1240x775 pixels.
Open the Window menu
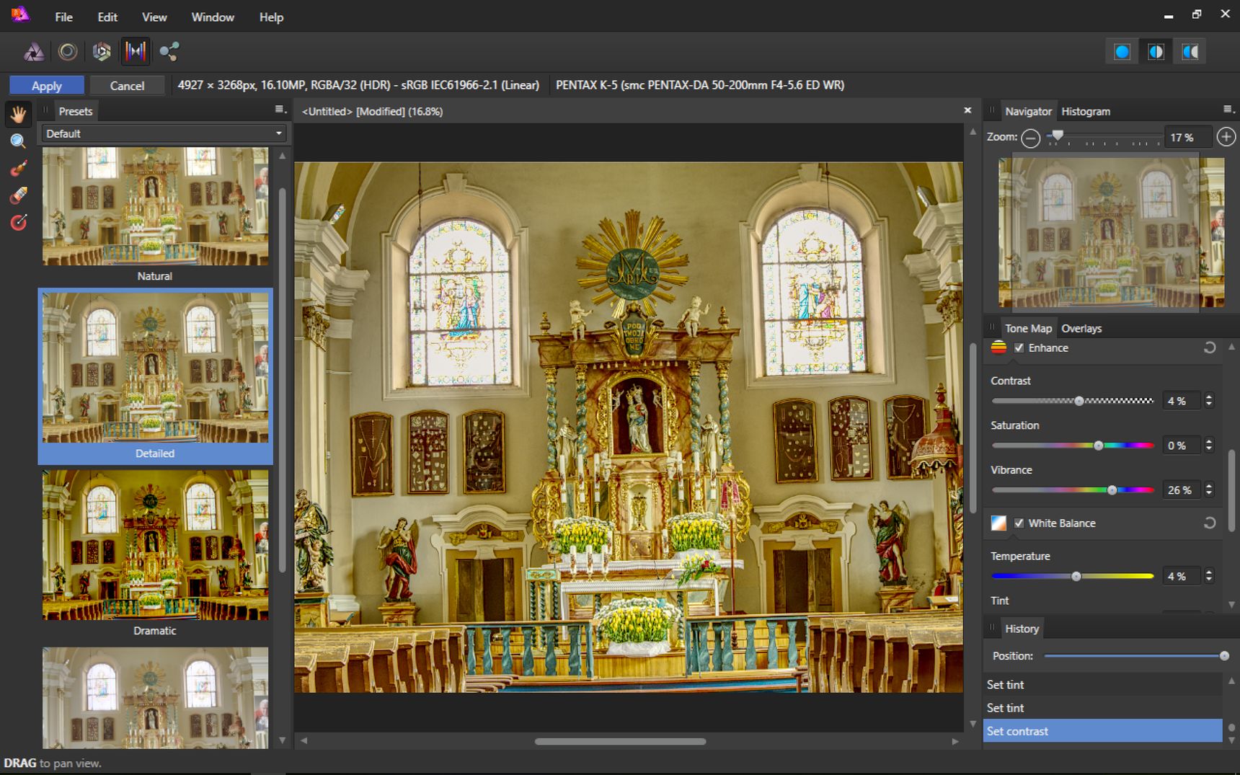point(213,17)
